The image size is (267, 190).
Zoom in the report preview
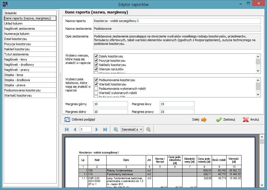116,129
